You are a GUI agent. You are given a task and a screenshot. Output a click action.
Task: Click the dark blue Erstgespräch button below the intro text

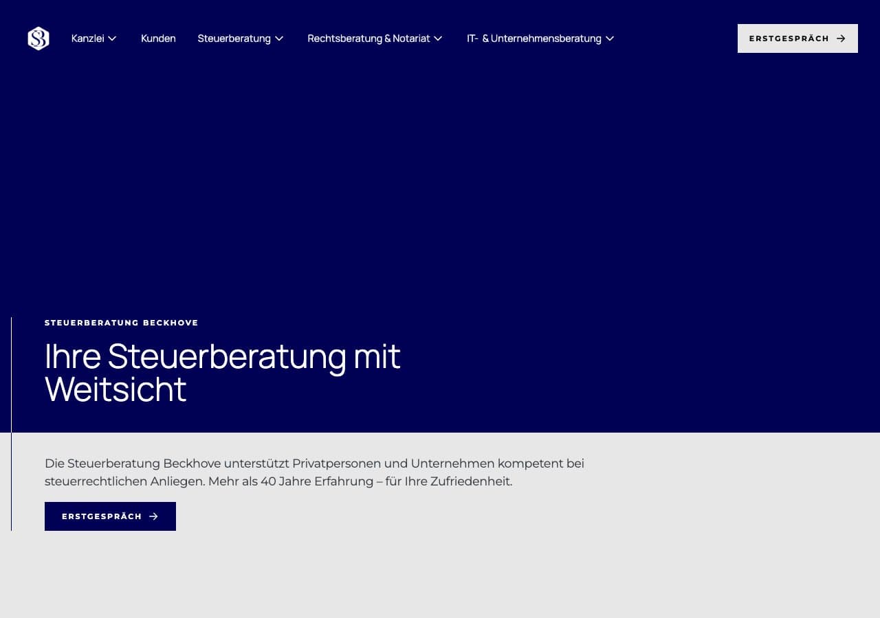click(110, 516)
